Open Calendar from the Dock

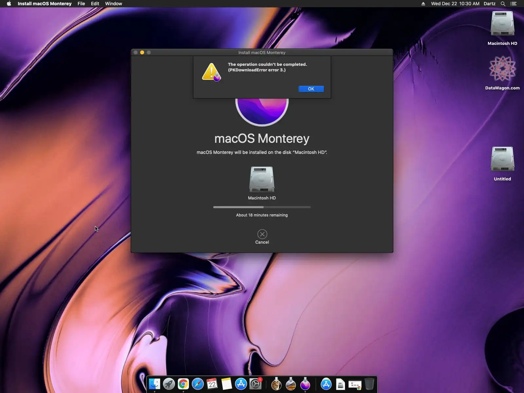pyautogui.click(x=212, y=384)
